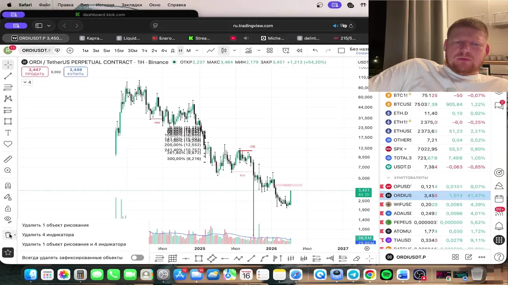Image resolution: width=508 pixels, height=285 pixels.
Task: Select the Д daily timeframe
Action: click(173, 50)
